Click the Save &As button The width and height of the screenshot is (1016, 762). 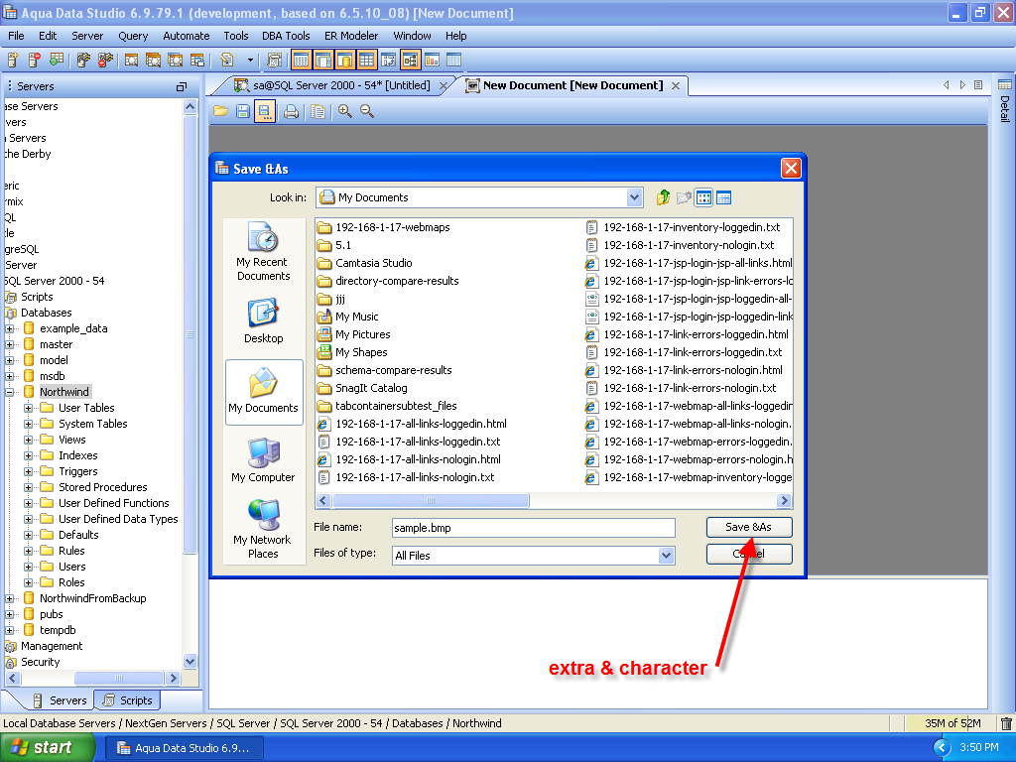click(x=749, y=527)
